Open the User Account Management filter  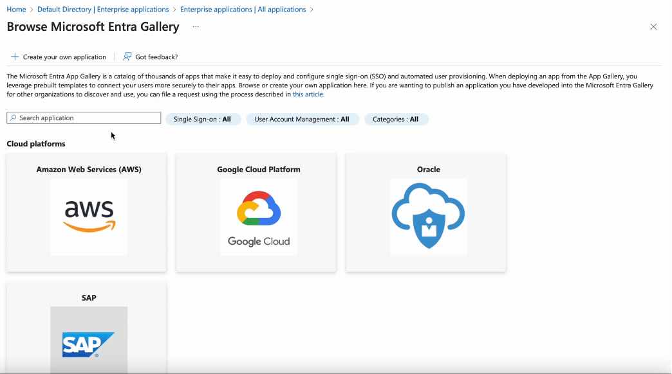(302, 119)
